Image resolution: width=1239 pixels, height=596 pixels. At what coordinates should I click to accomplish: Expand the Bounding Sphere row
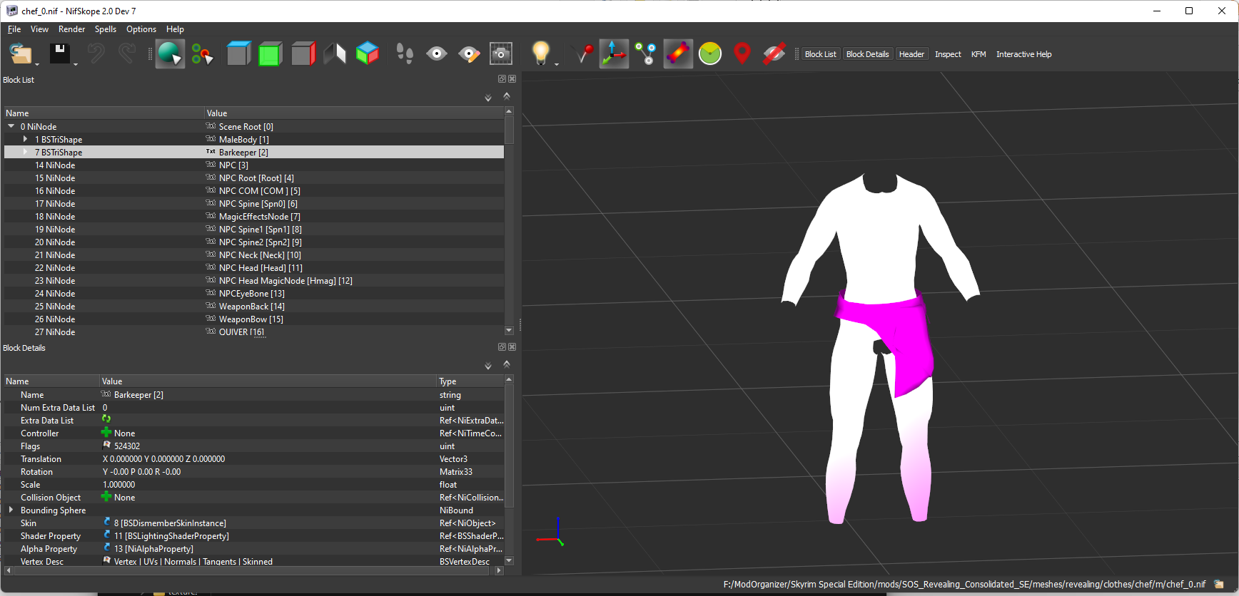coord(11,510)
